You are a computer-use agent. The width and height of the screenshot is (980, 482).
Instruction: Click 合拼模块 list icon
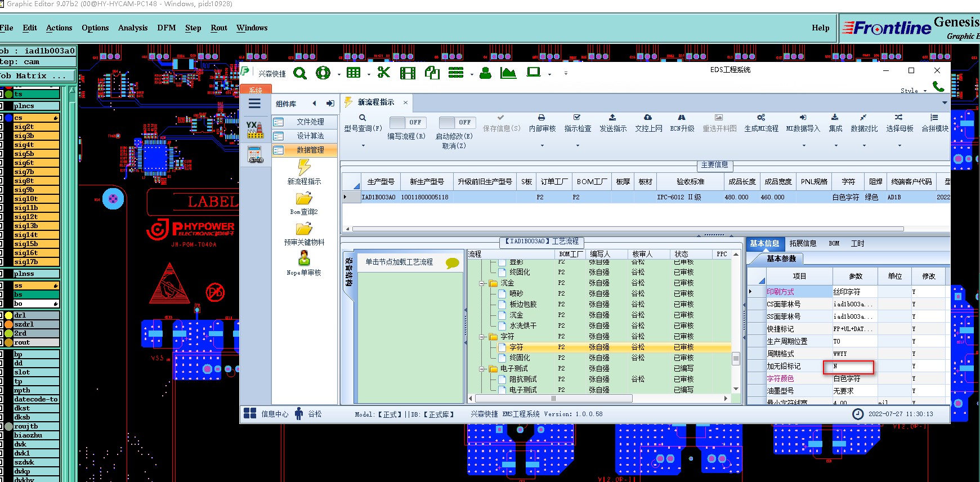[x=934, y=118]
